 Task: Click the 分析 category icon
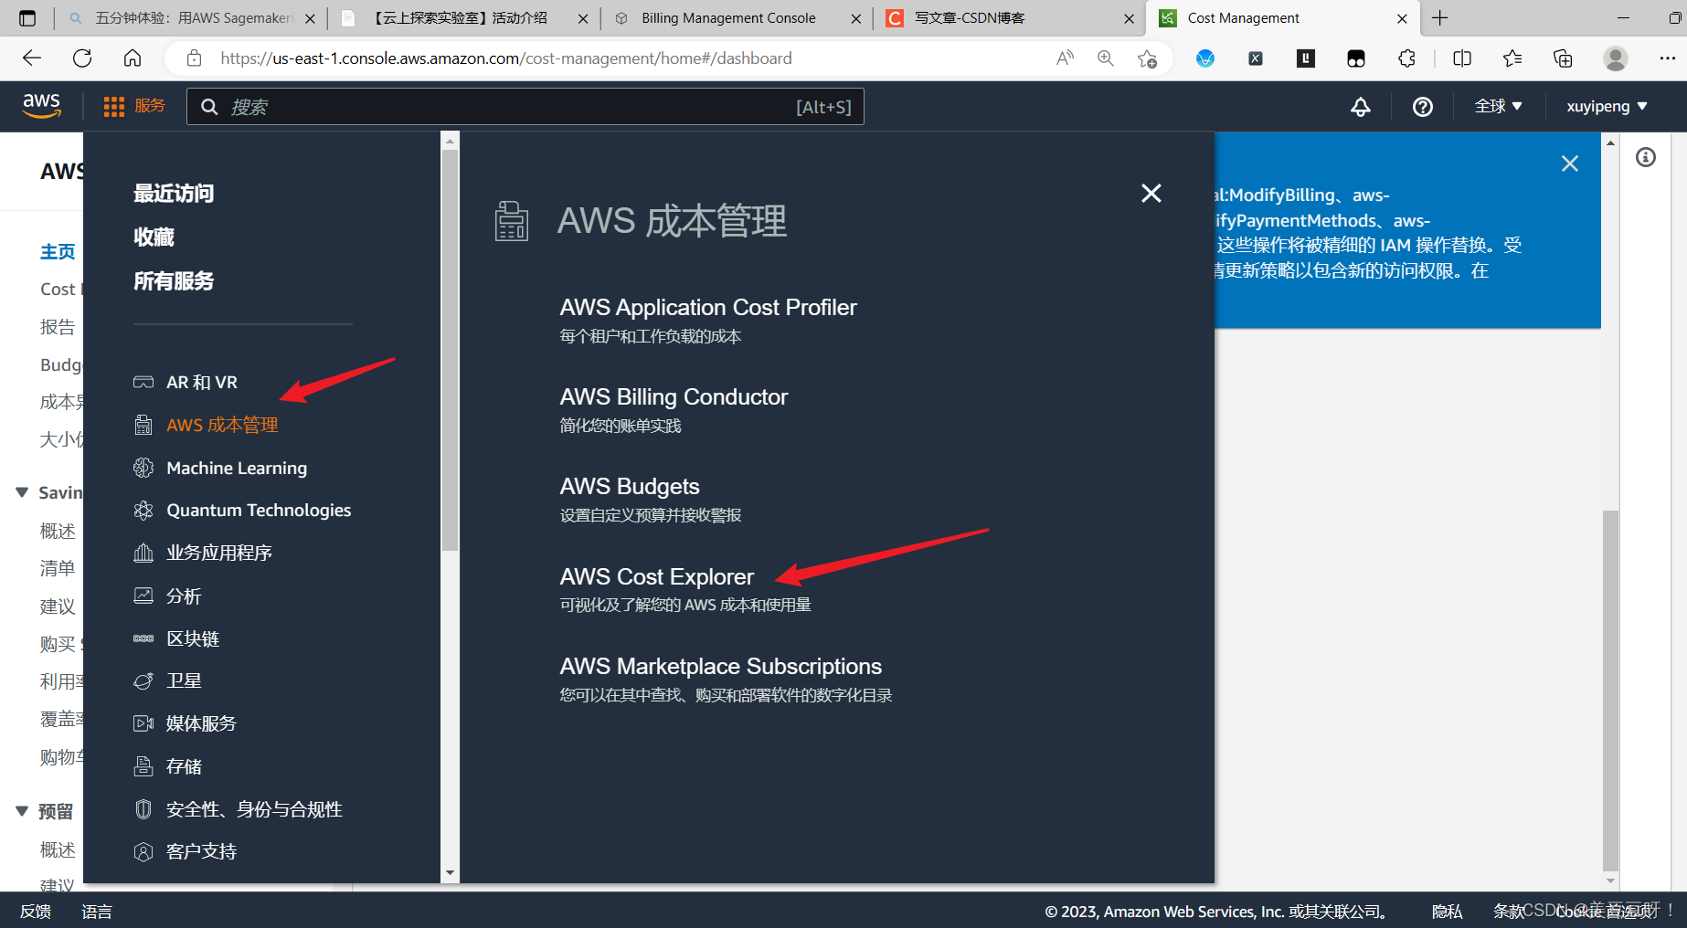[x=143, y=596]
